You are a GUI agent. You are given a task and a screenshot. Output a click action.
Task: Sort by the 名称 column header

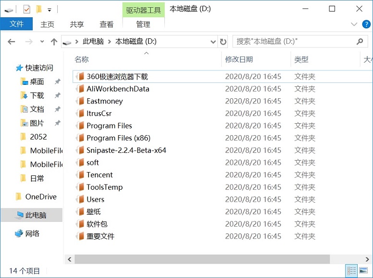(x=82, y=59)
